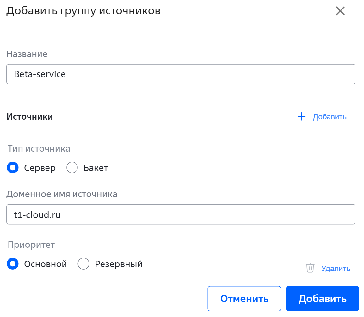Click the Отменить button

(244, 298)
